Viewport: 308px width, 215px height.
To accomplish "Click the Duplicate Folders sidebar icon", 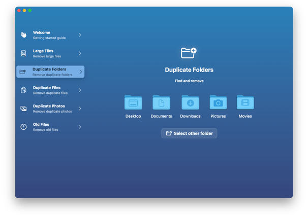I will [22, 71].
